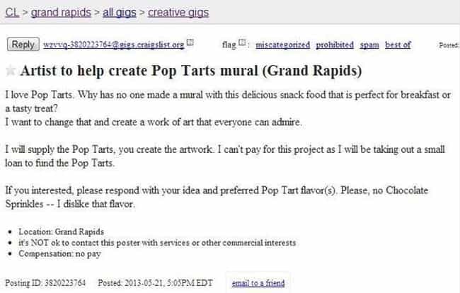Image resolution: width=460 pixels, height=293 pixels.
Task: Flag the post as miscategorized
Action: [283, 45]
